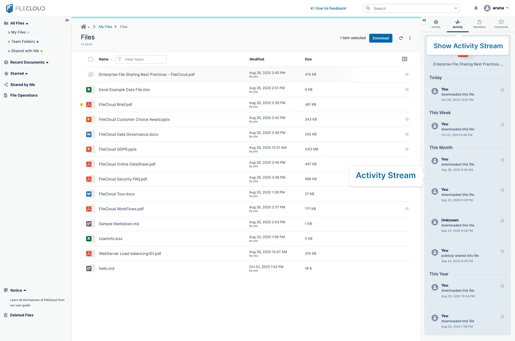Click info icon on FileCloud WorkFlows.pdf row

(407, 209)
